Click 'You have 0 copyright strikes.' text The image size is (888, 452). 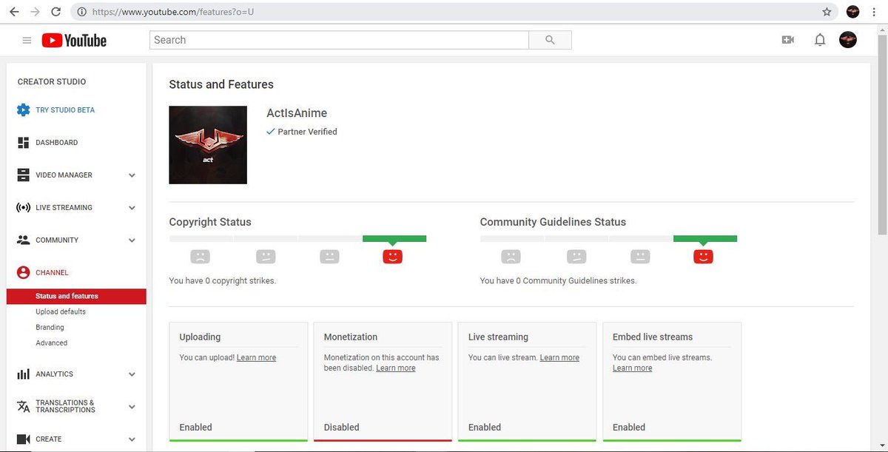pyautogui.click(x=223, y=281)
